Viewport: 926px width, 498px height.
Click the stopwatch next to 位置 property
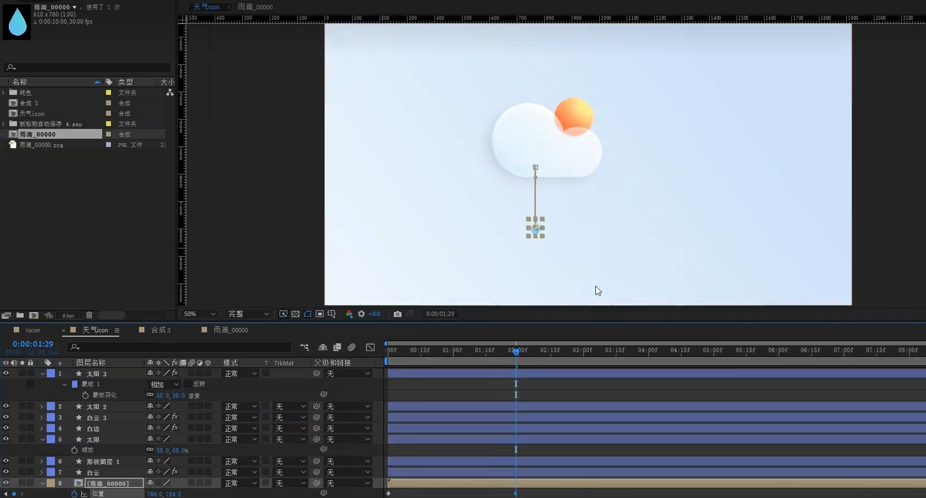point(75,494)
